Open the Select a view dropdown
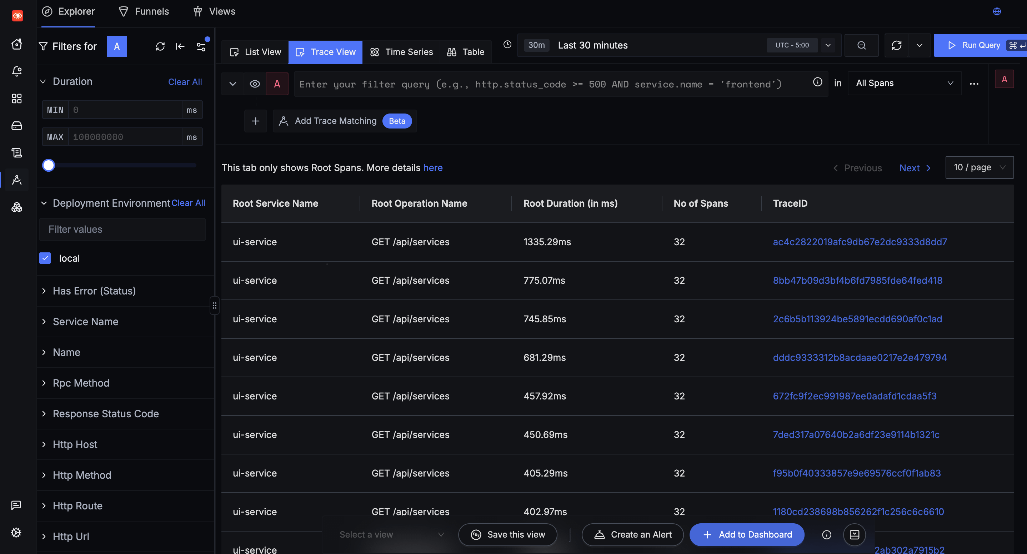Viewport: 1027px width, 554px height. (391, 534)
